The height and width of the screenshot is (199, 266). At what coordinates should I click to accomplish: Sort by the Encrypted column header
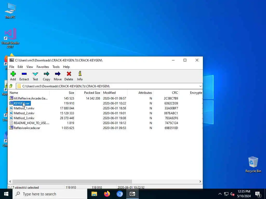point(191,93)
